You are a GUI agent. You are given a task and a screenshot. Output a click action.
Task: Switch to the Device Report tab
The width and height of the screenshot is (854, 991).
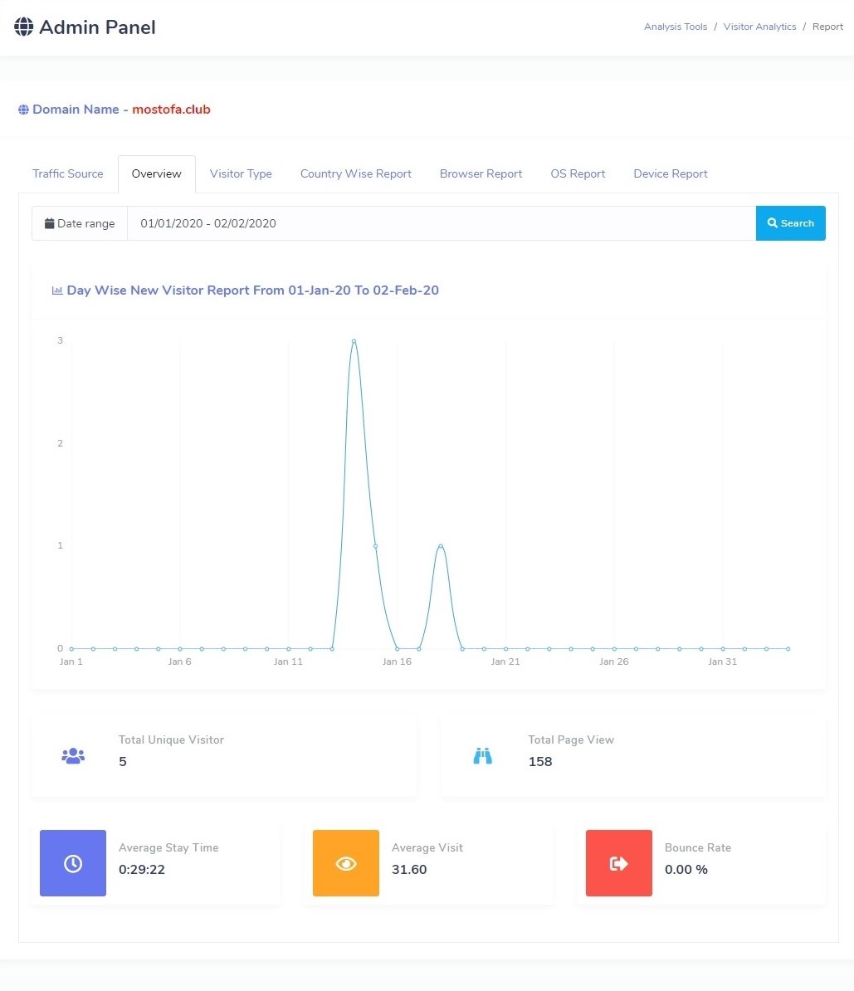(x=671, y=173)
